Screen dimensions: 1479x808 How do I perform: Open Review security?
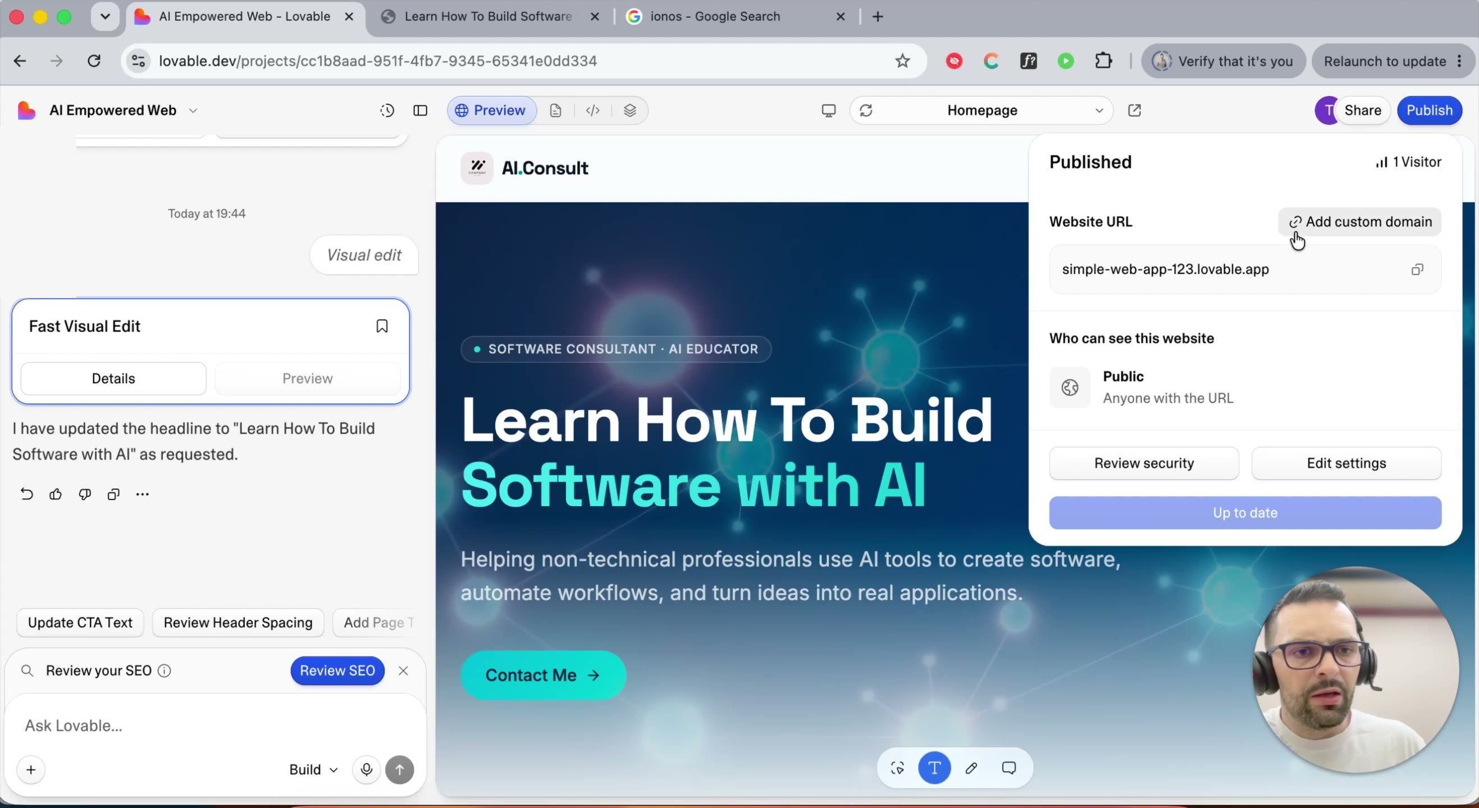coord(1144,463)
